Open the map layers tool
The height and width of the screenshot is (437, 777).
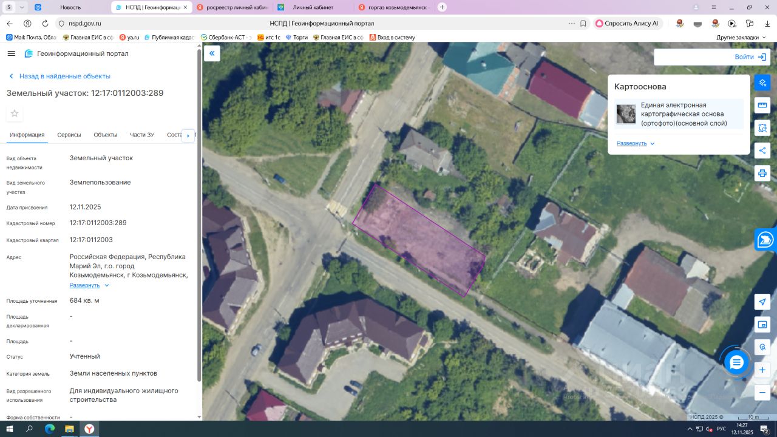pos(762,83)
